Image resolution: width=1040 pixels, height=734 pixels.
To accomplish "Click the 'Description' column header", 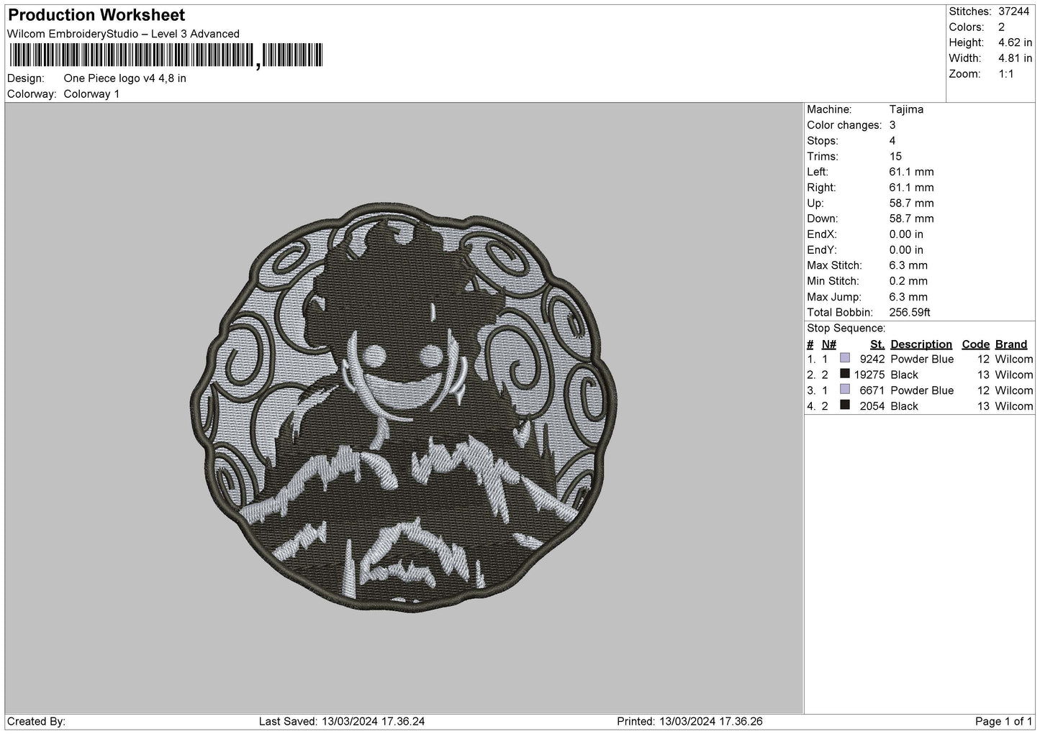I will coord(921,344).
